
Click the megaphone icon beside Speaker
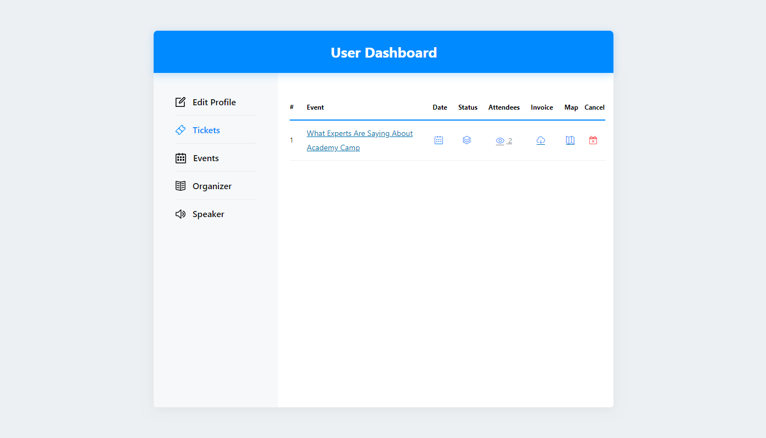[x=181, y=214]
